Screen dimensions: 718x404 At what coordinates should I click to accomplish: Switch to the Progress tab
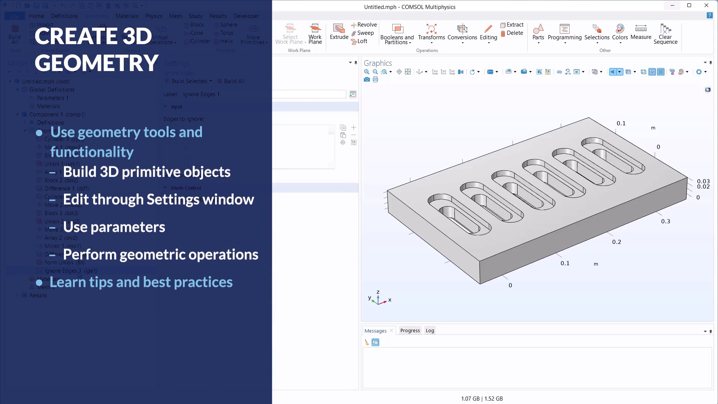pyautogui.click(x=410, y=330)
